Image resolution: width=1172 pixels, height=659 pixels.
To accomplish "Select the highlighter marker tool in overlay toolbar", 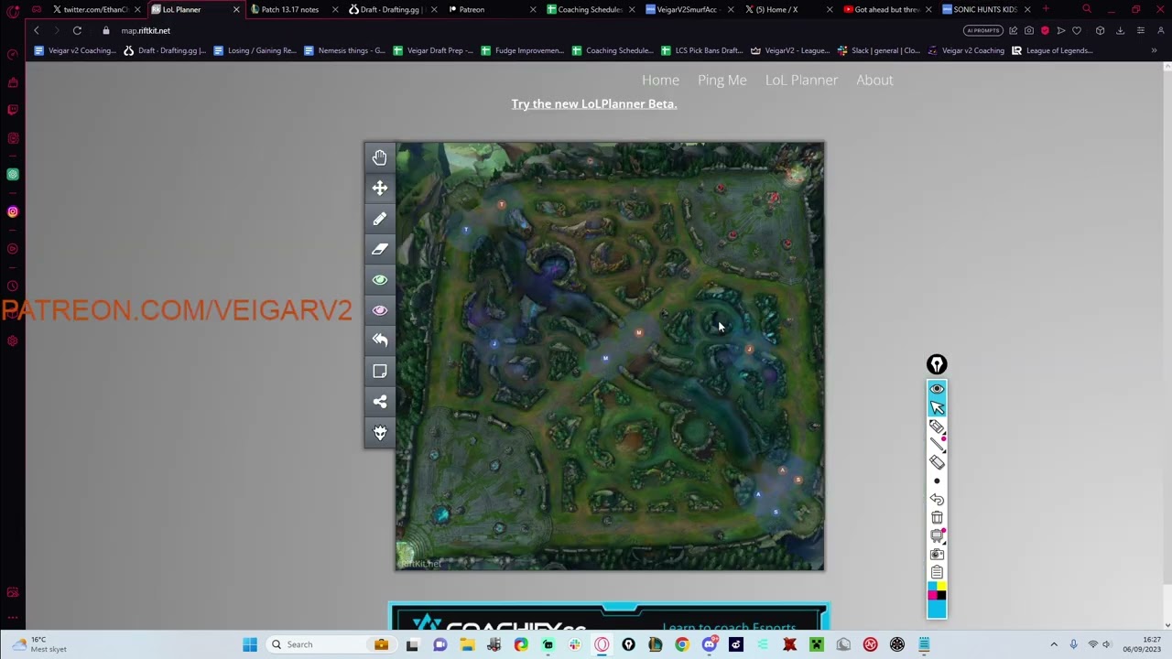I will pyautogui.click(x=937, y=427).
